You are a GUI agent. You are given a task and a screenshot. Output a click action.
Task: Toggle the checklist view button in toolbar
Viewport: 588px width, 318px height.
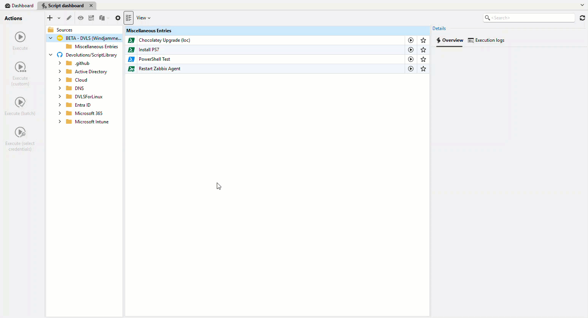pos(129,18)
